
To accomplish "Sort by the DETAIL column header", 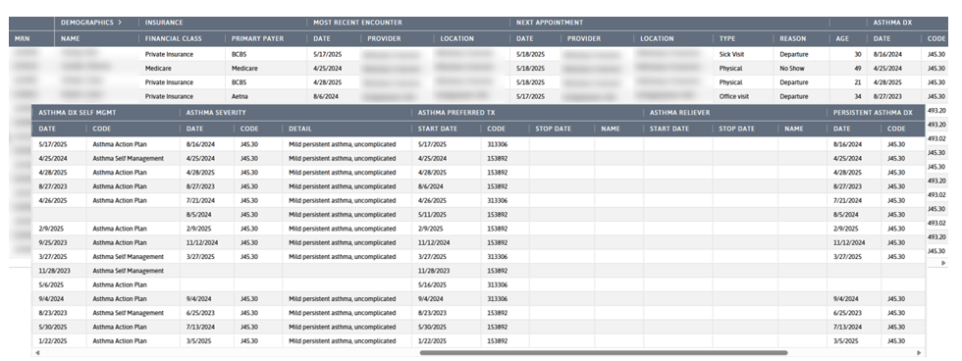I will click(x=300, y=129).
